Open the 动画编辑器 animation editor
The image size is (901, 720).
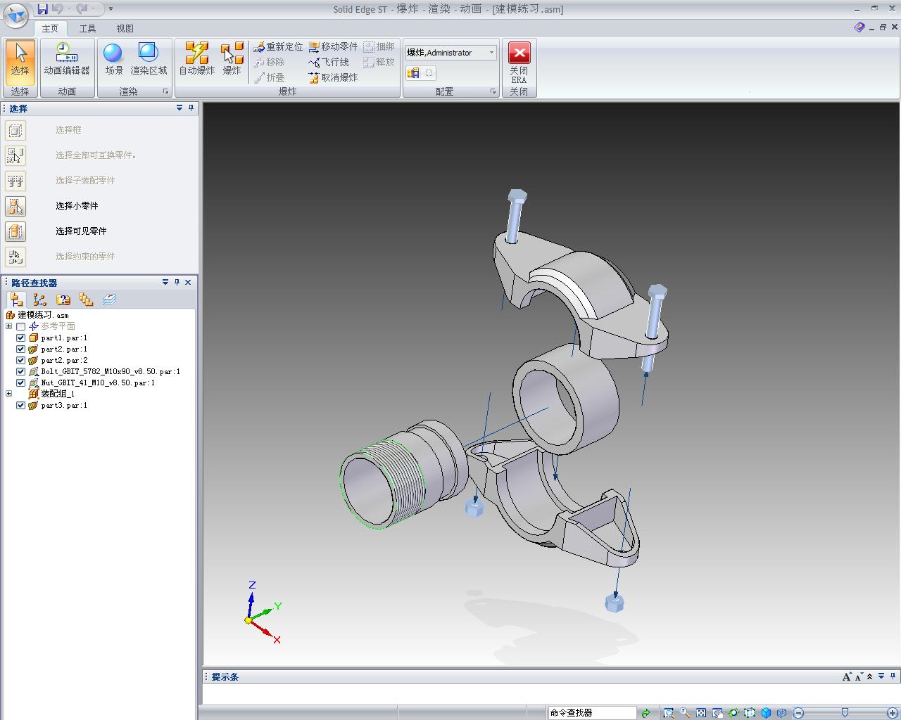67,59
